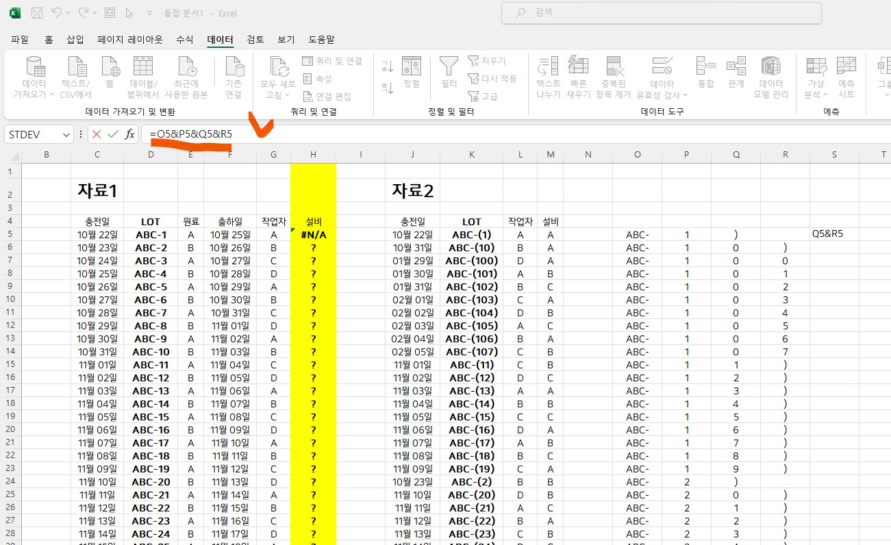The width and height of the screenshot is (891, 545).
Task: Click the 속성 (Properties) button
Action: click(x=317, y=79)
